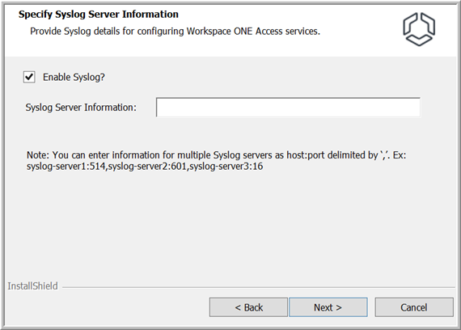Image resolution: width=461 pixels, height=330 pixels.
Task: Cancel the Workspace ONE Access installer
Action: point(414,307)
